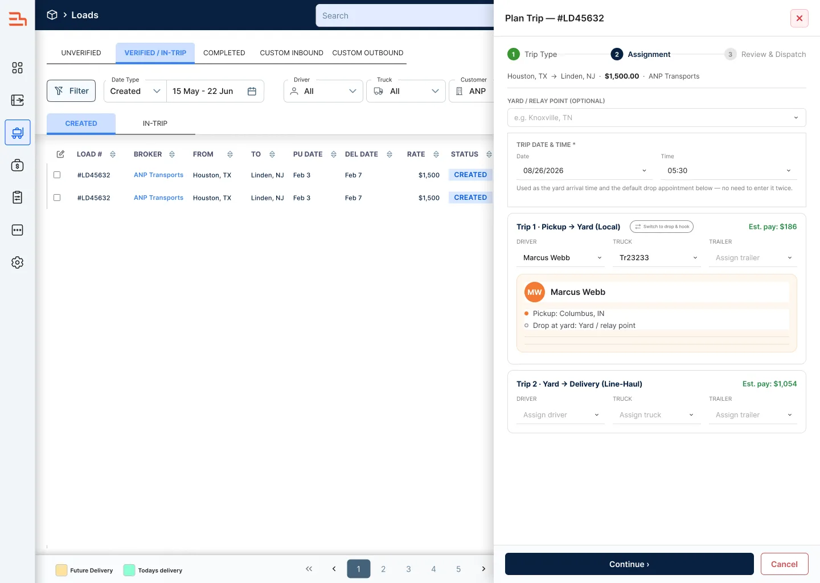Select the IN-TRIP sub-tab
The height and width of the screenshot is (583, 820).
(x=155, y=124)
